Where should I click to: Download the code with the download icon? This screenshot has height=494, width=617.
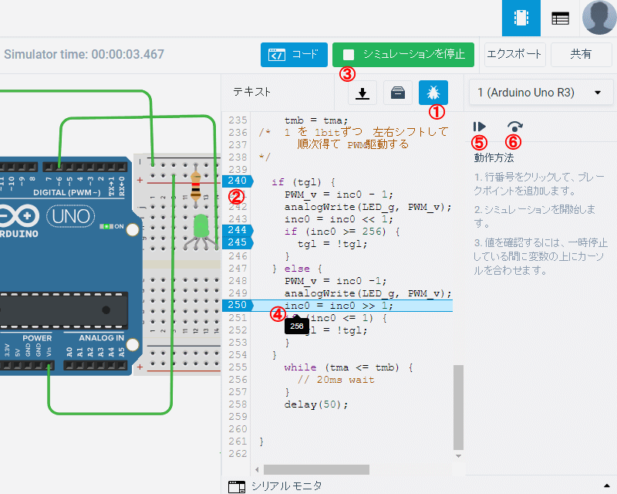(x=362, y=93)
